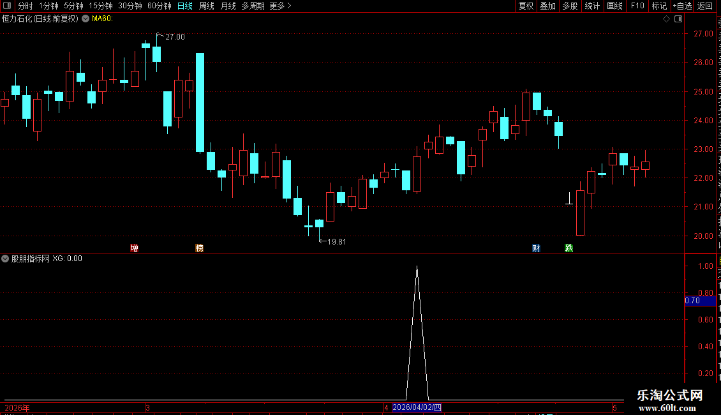Open the F10 company info
721x415 pixels.
click(x=637, y=6)
